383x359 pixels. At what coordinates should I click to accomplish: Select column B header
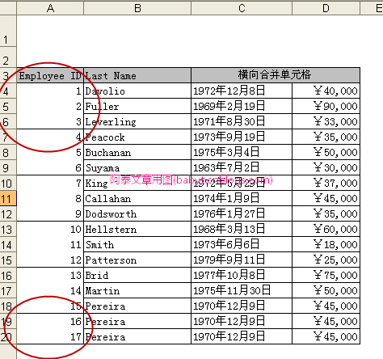(x=137, y=8)
